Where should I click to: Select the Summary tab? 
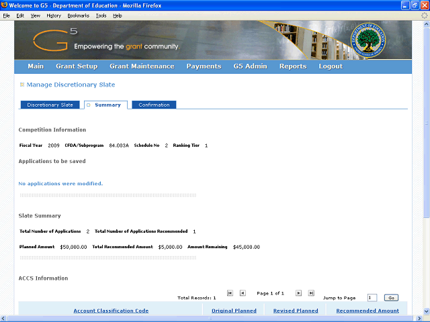(105, 105)
